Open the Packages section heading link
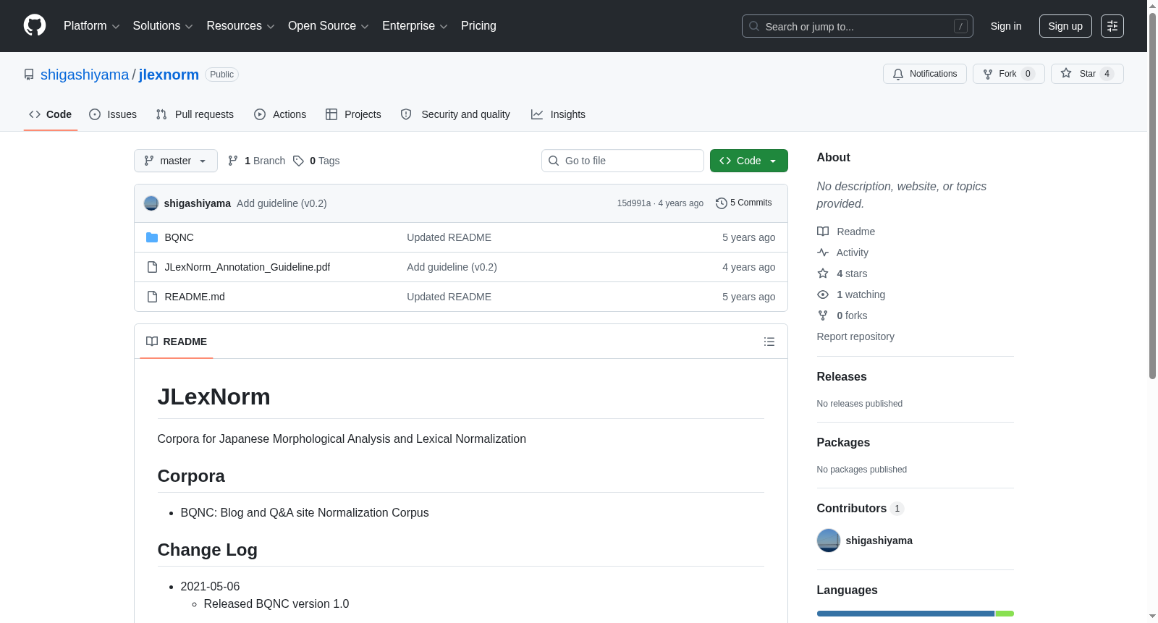Screen dimensions: 1158x623 [843, 443]
